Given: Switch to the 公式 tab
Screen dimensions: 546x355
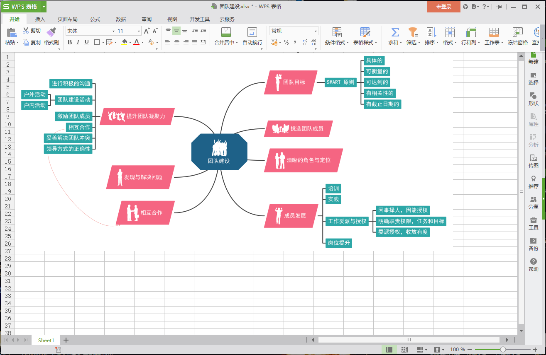Looking at the screenshot, I should point(95,19).
